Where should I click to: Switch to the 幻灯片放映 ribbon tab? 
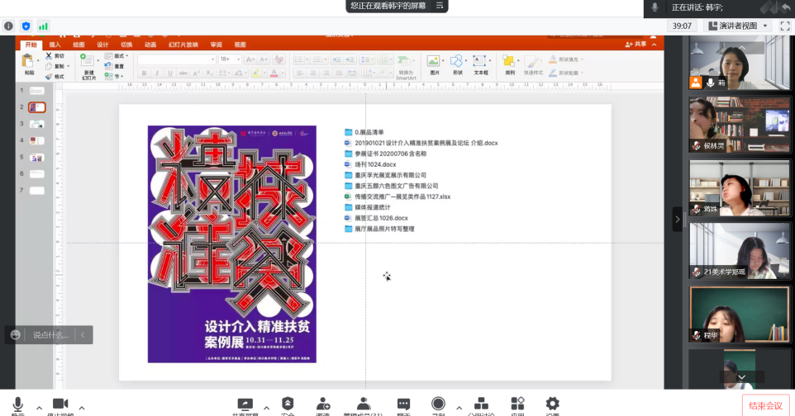pos(183,45)
